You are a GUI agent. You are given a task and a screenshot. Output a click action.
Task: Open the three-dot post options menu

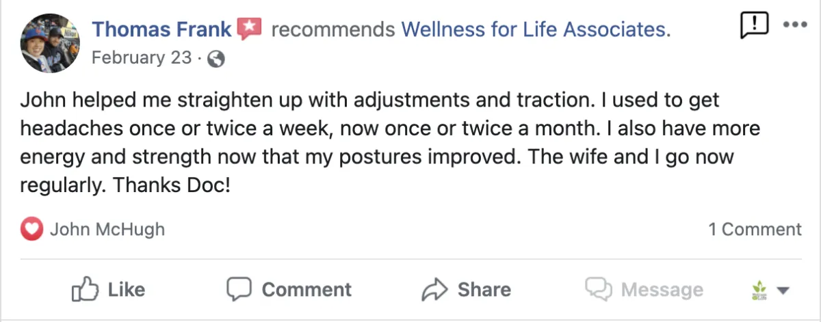pyautogui.click(x=795, y=25)
